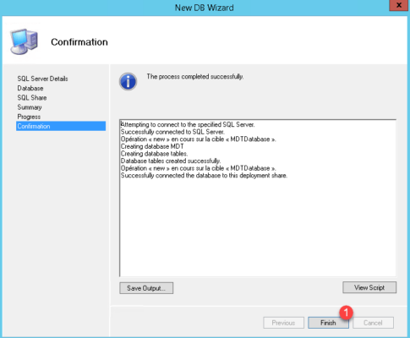Select the SQL Share step

coord(32,98)
